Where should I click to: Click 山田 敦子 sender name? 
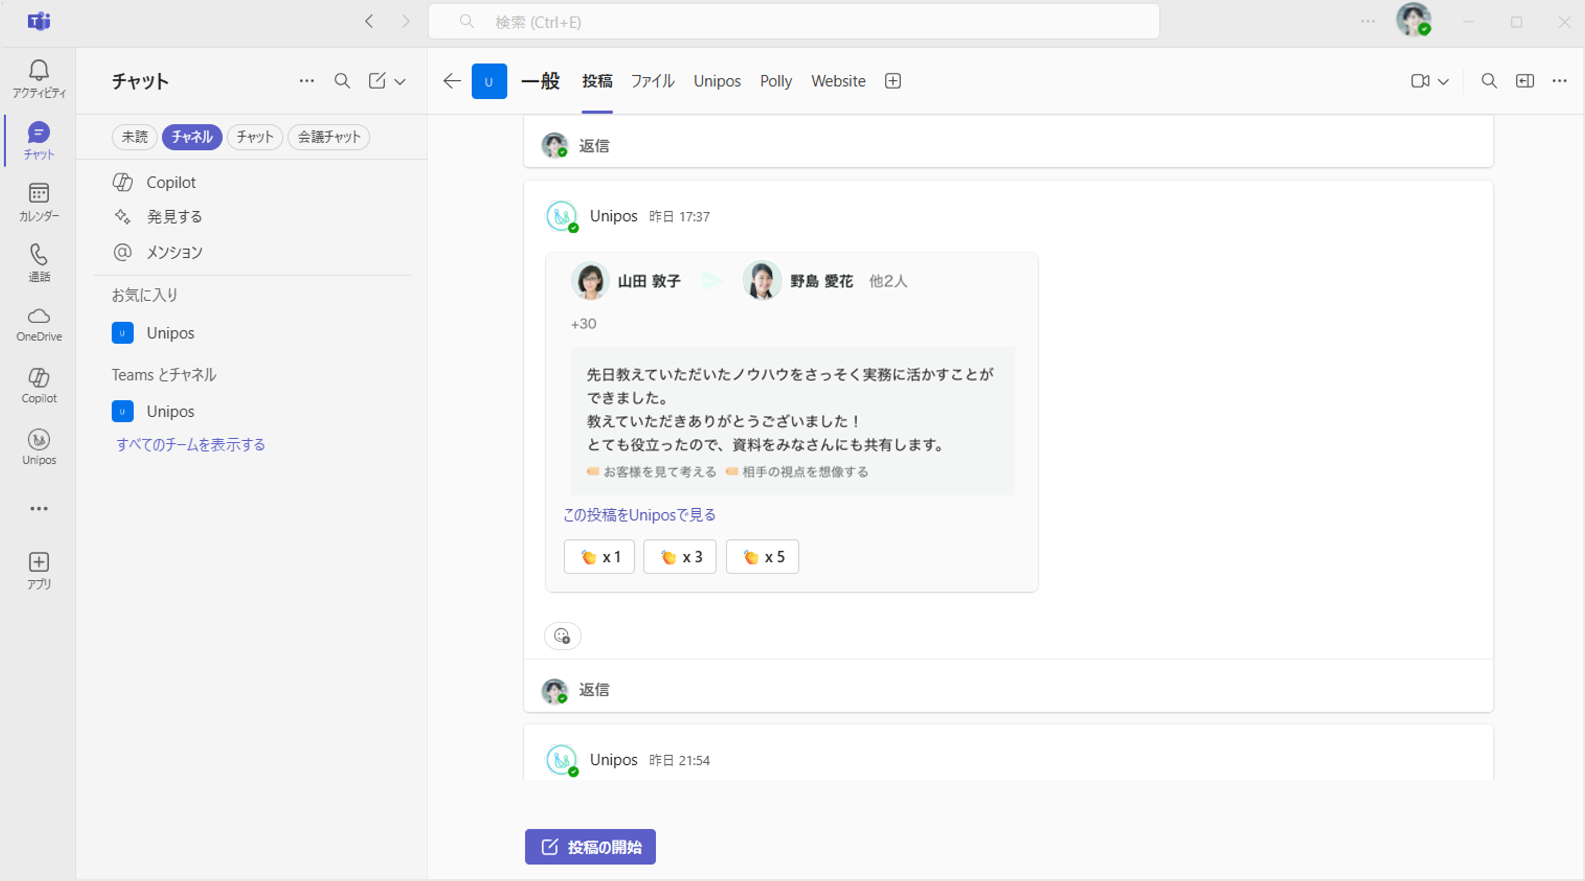tap(648, 281)
